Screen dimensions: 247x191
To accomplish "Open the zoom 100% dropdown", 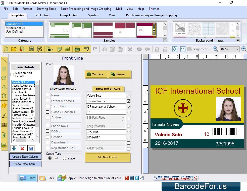I will (x=237, y=49).
